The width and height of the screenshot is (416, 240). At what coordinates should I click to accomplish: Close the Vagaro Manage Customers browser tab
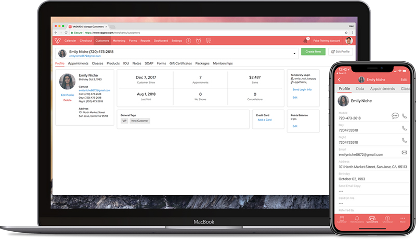(x=106, y=27)
